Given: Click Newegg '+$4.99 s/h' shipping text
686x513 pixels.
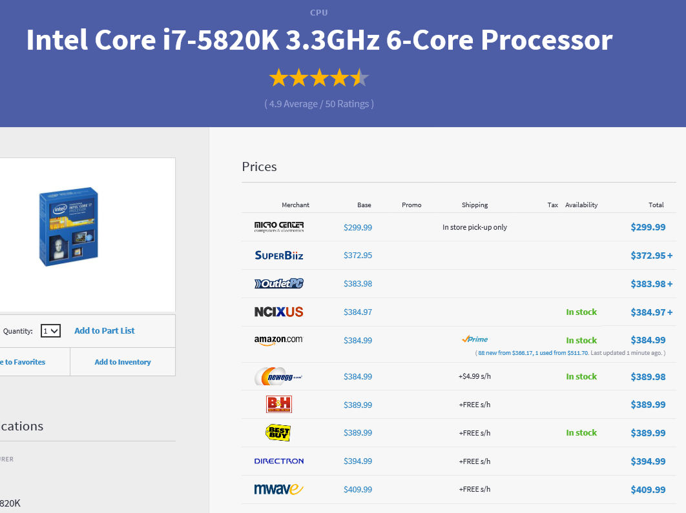Looking at the screenshot, I should click(475, 376).
